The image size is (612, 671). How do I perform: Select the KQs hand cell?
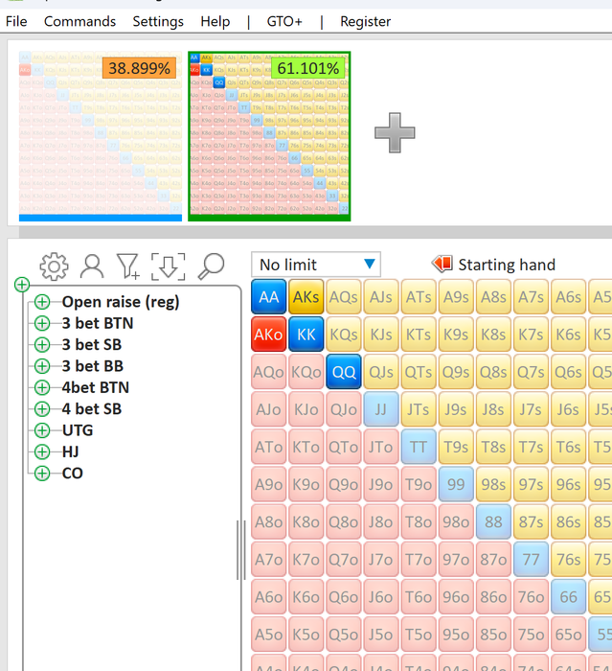344,335
